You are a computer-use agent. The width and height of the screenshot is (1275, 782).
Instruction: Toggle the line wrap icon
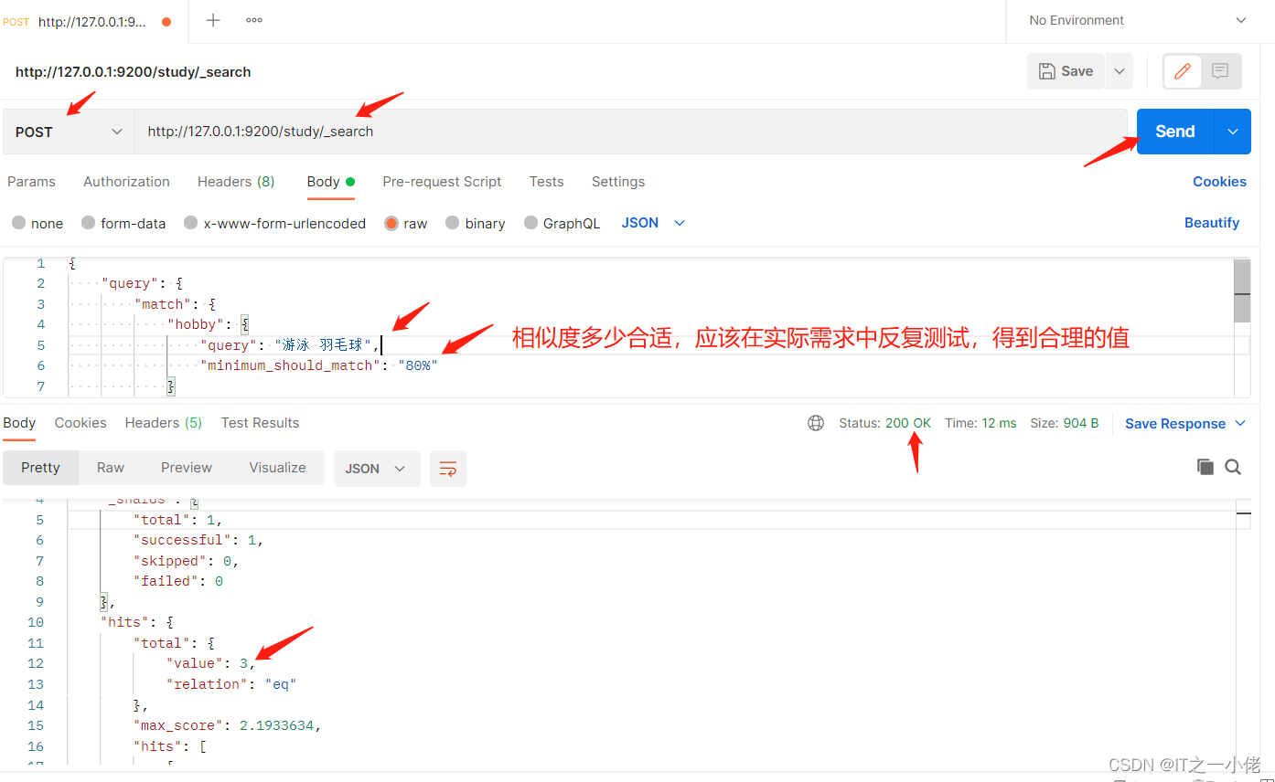(448, 469)
